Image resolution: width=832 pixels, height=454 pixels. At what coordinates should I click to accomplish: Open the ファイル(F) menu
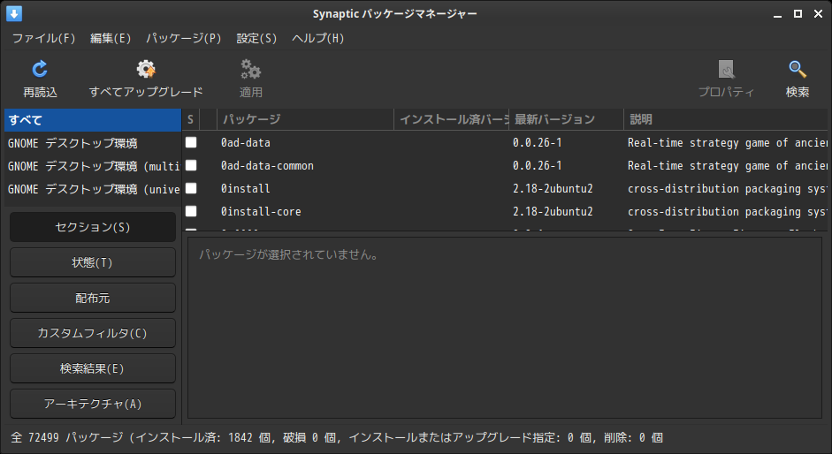[x=44, y=38]
